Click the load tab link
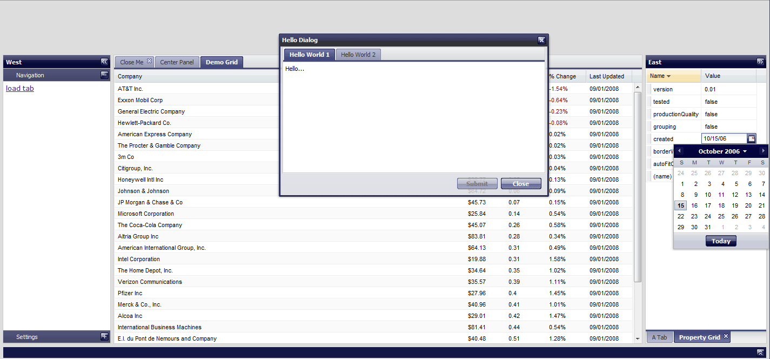770x359 pixels. click(20, 88)
